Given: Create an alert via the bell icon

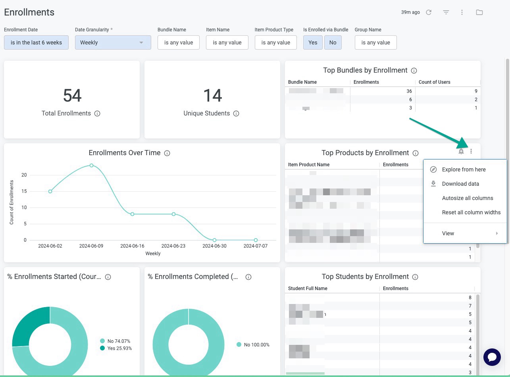Looking at the screenshot, I should coord(461,151).
